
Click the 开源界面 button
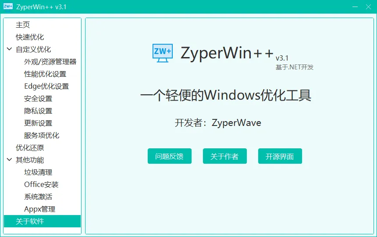coord(280,156)
